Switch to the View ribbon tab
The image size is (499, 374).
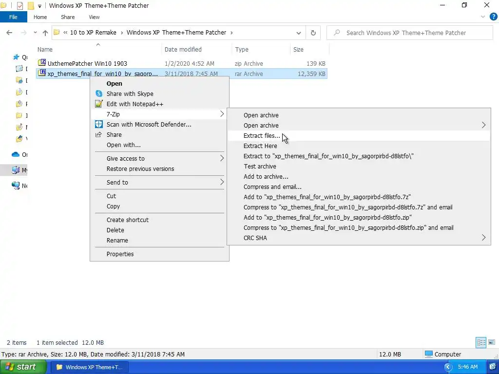(94, 17)
